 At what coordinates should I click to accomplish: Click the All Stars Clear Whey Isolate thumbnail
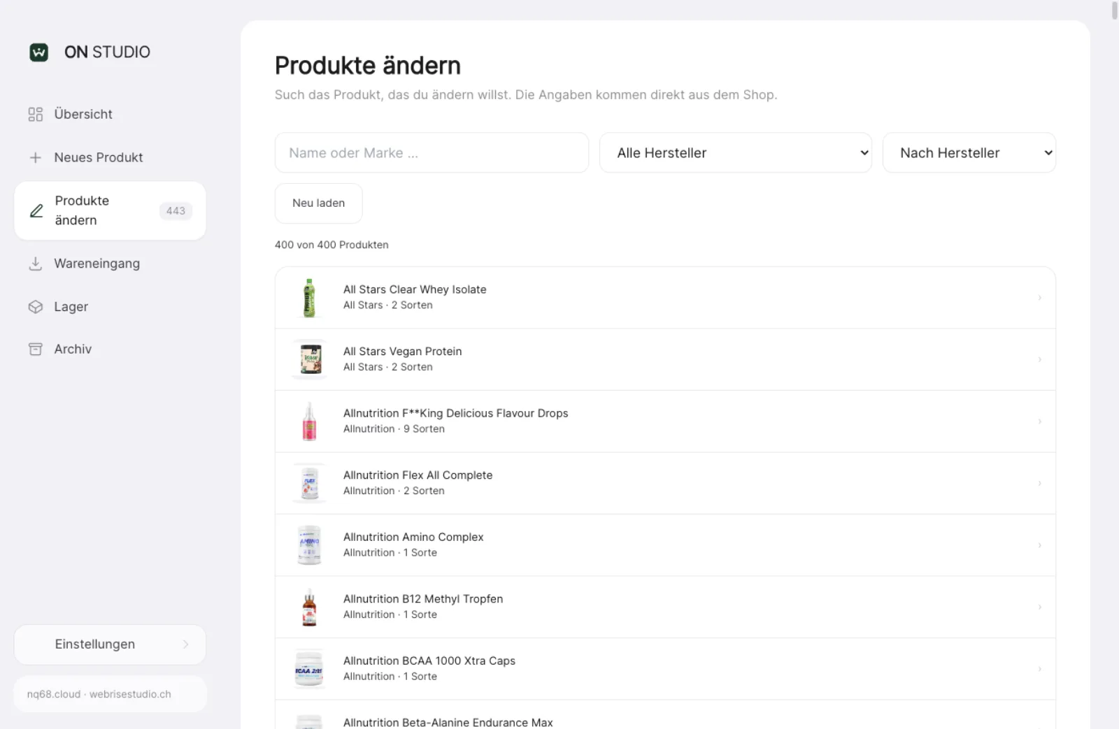(x=309, y=298)
